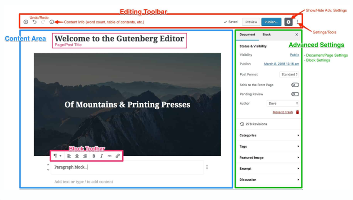The height and width of the screenshot is (200, 353).
Task: Expand the Discussion section
Action: (x=269, y=180)
